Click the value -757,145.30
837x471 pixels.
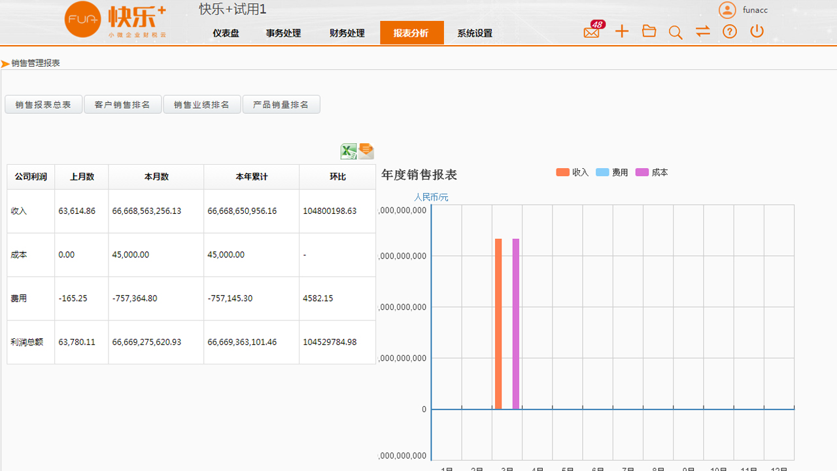click(230, 298)
